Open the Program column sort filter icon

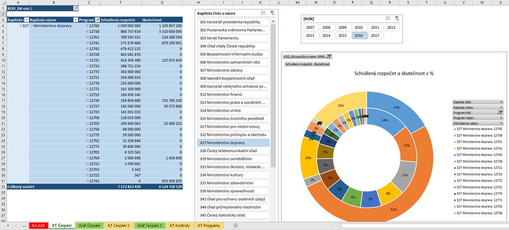97,20
